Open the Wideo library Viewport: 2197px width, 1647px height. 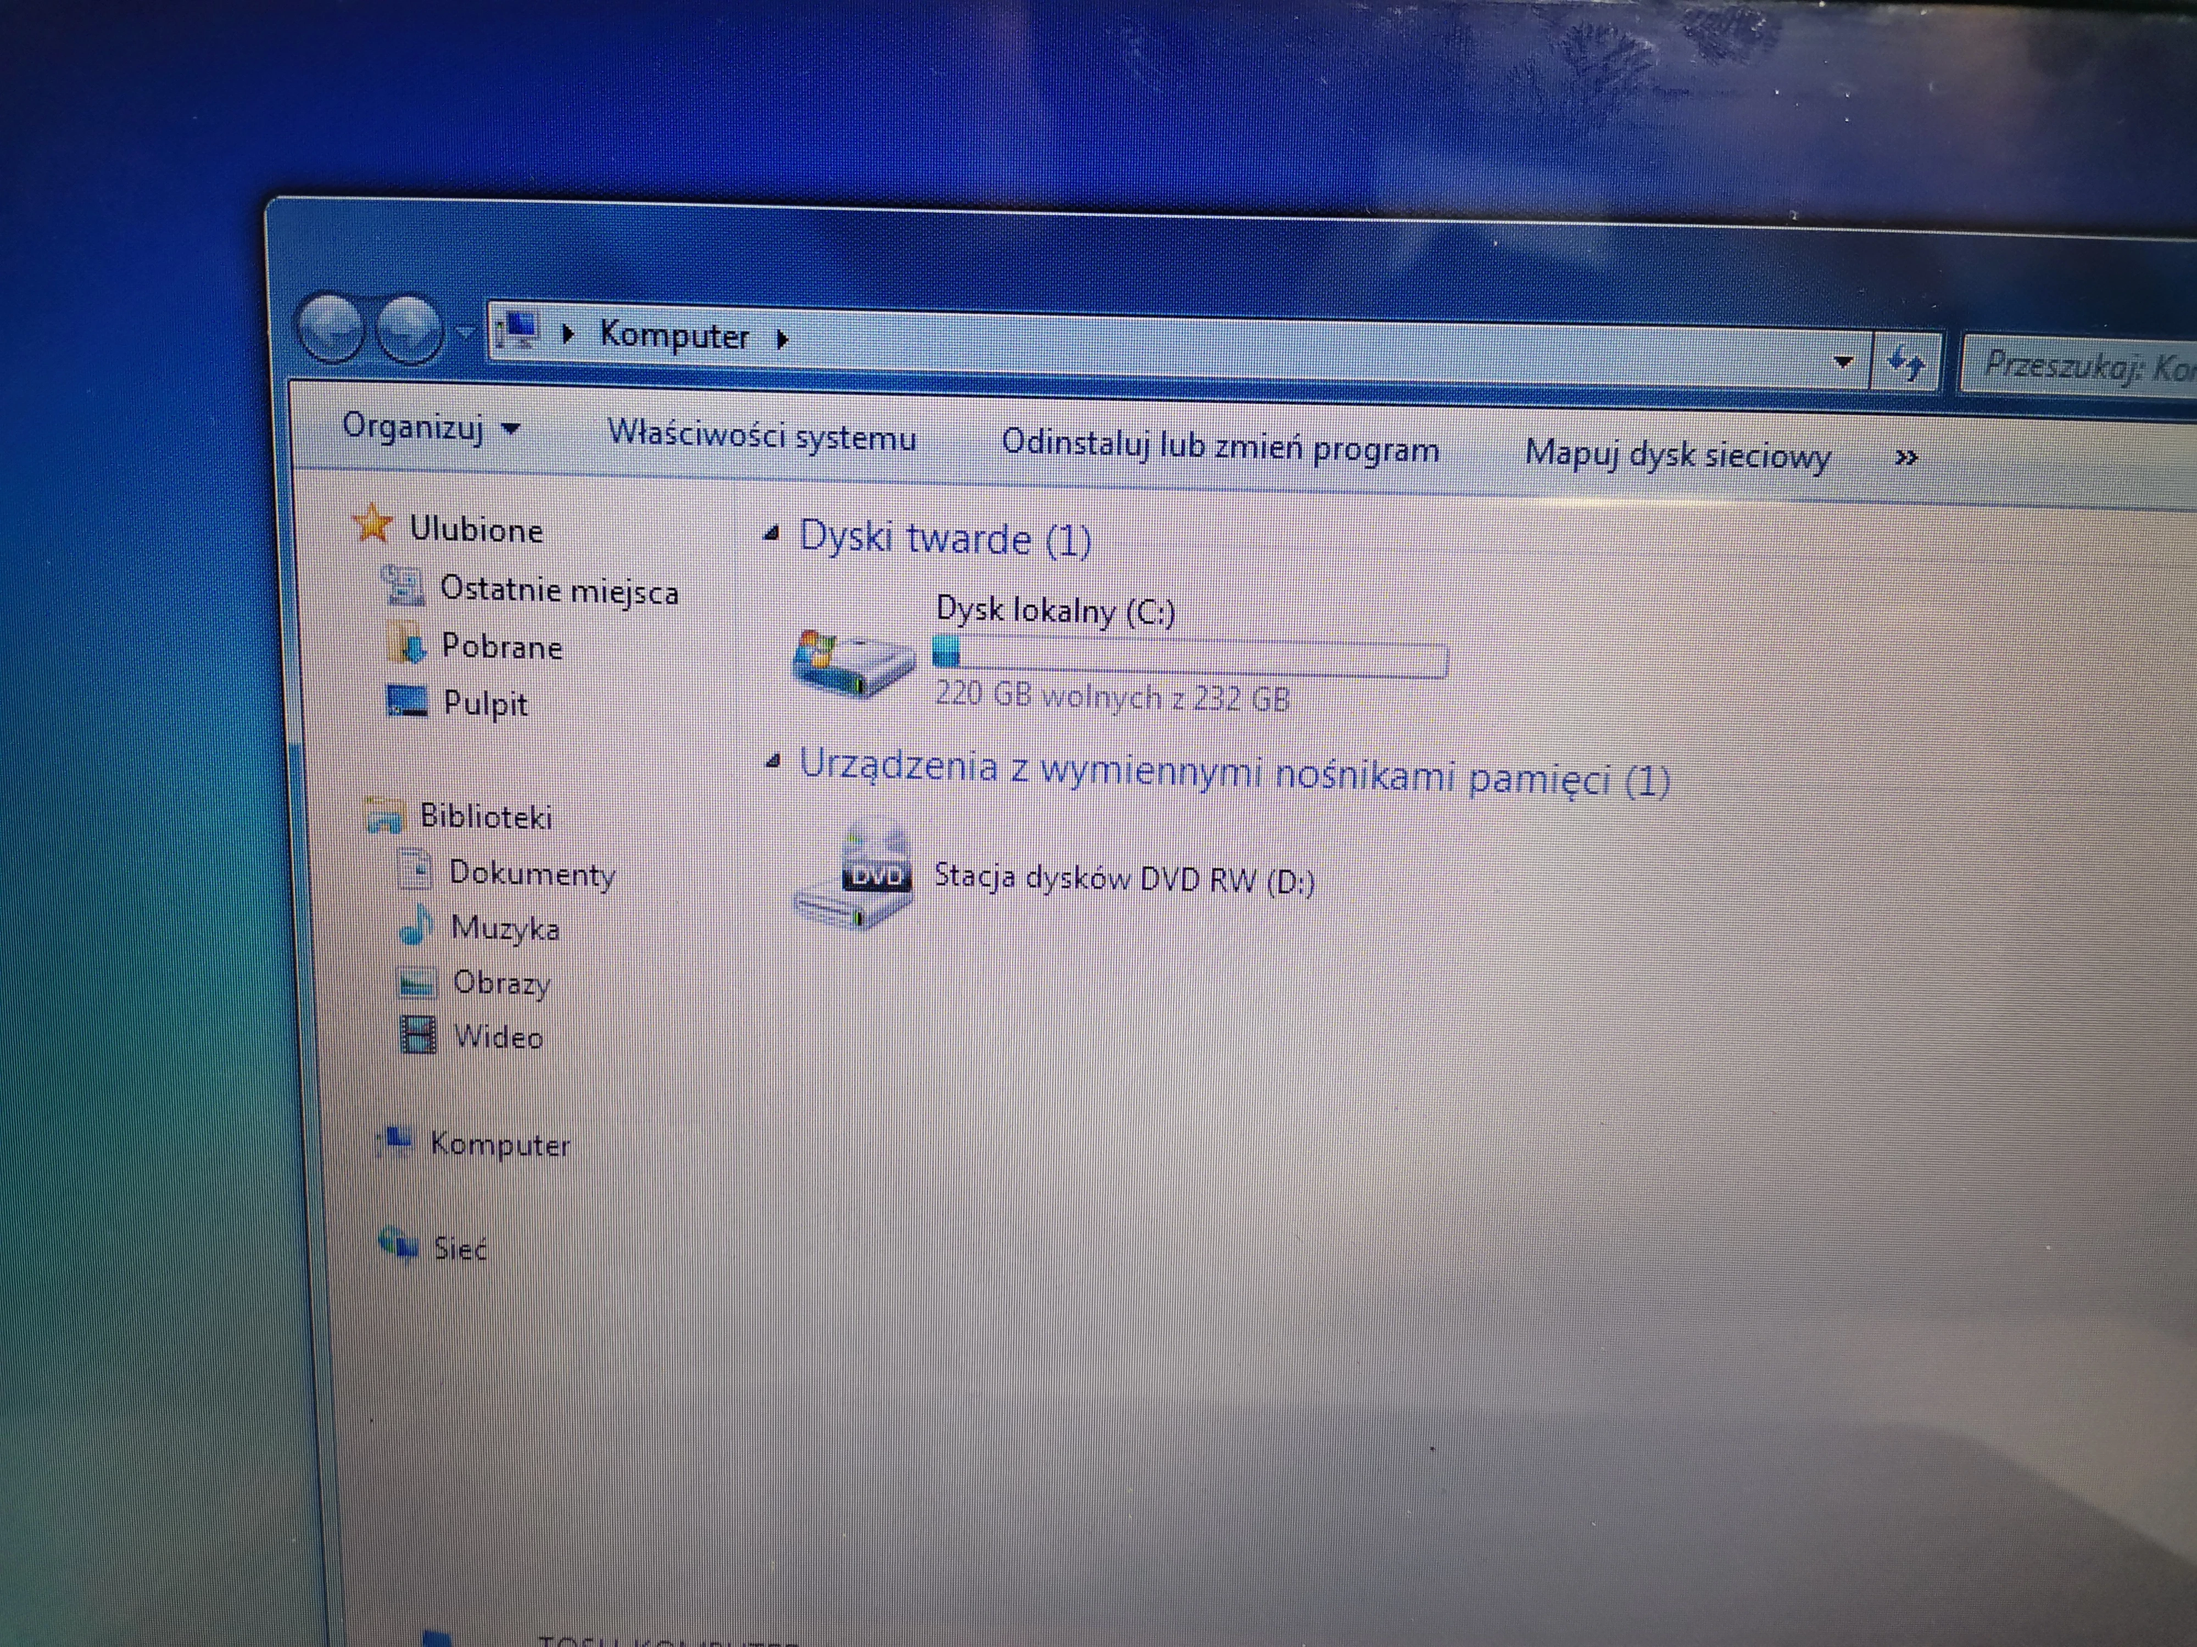(x=499, y=1037)
